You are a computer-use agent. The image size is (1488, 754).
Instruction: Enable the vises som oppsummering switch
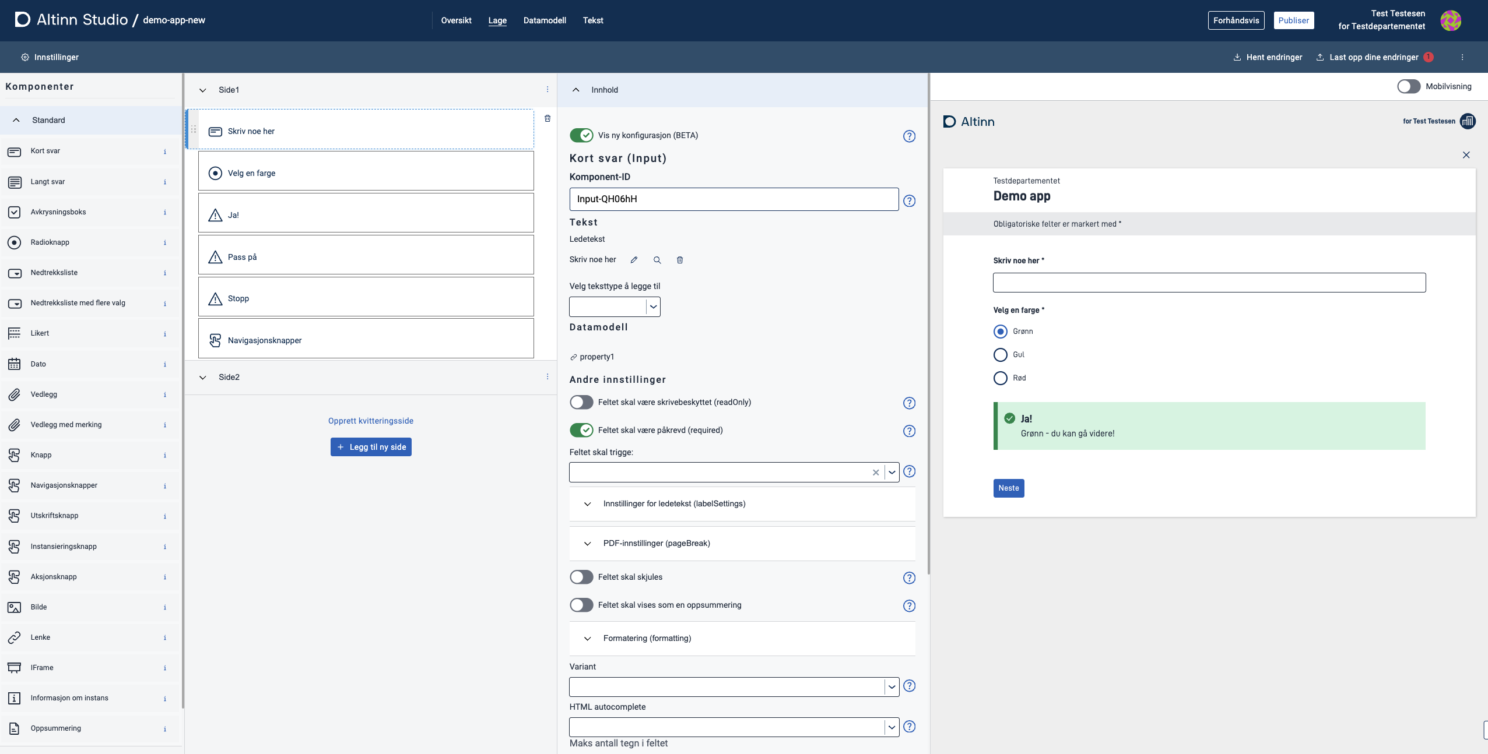pos(581,605)
